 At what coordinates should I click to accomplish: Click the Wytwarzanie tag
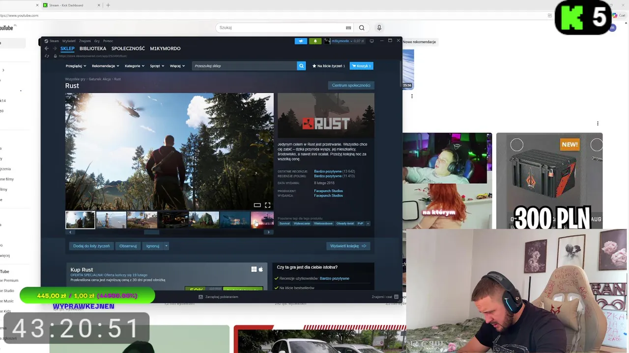tap(302, 224)
